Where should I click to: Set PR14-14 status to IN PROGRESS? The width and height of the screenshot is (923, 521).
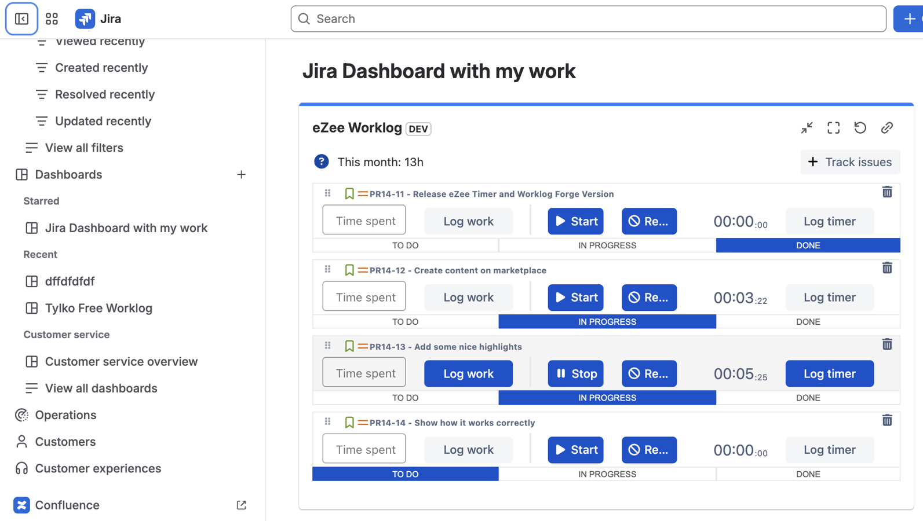click(x=607, y=474)
